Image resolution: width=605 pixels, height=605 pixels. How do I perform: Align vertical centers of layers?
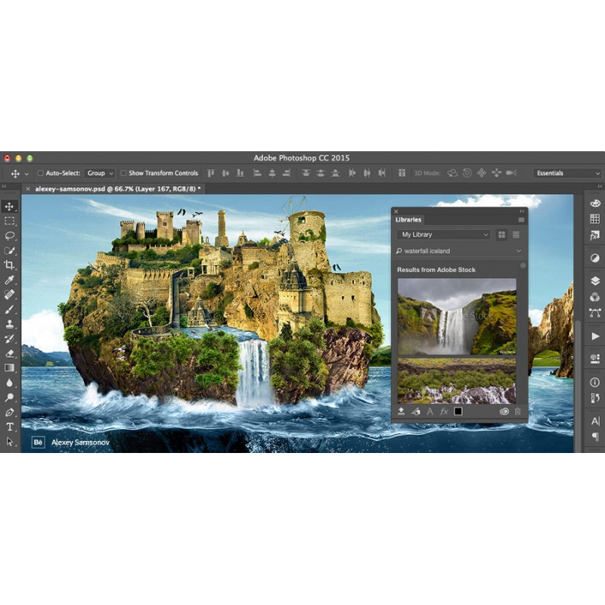tap(225, 173)
